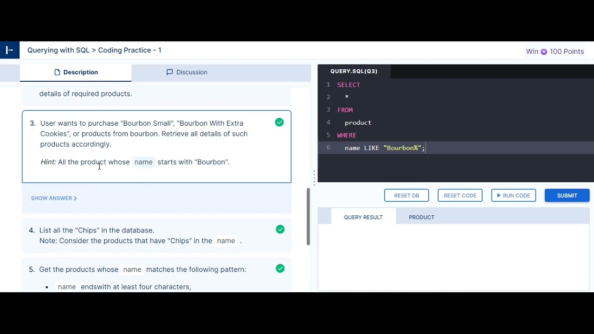Switch to the Description tab
Image resolution: width=594 pixels, height=334 pixels.
76,72
